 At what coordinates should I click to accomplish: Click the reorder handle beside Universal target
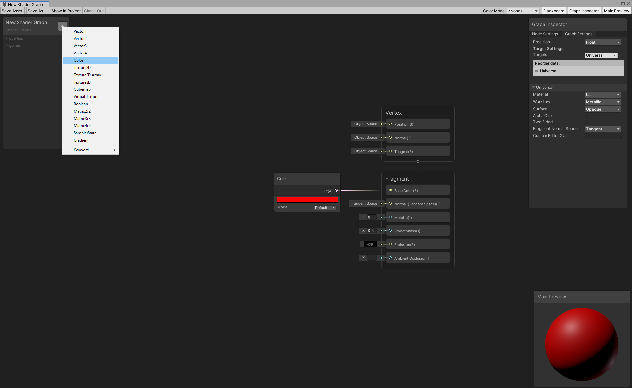(536, 71)
